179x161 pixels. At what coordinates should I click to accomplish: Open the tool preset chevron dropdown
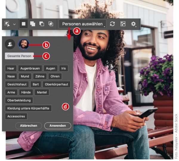point(14,24)
